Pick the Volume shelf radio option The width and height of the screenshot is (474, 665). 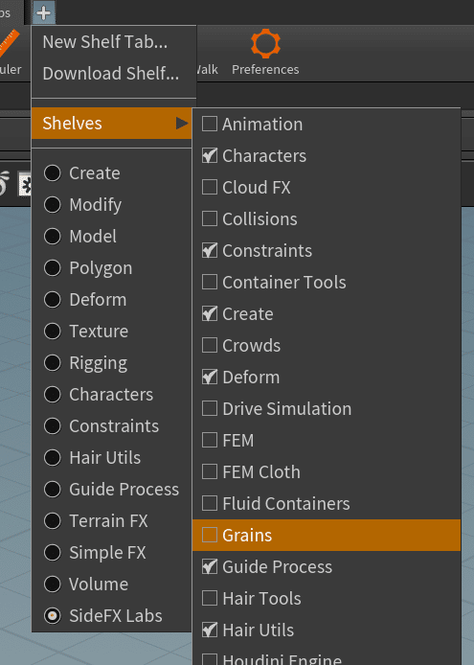[53, 584]
